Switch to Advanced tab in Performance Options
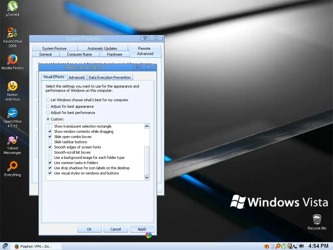Viewport: 333px width, 250px height. [x=77, y=77]
